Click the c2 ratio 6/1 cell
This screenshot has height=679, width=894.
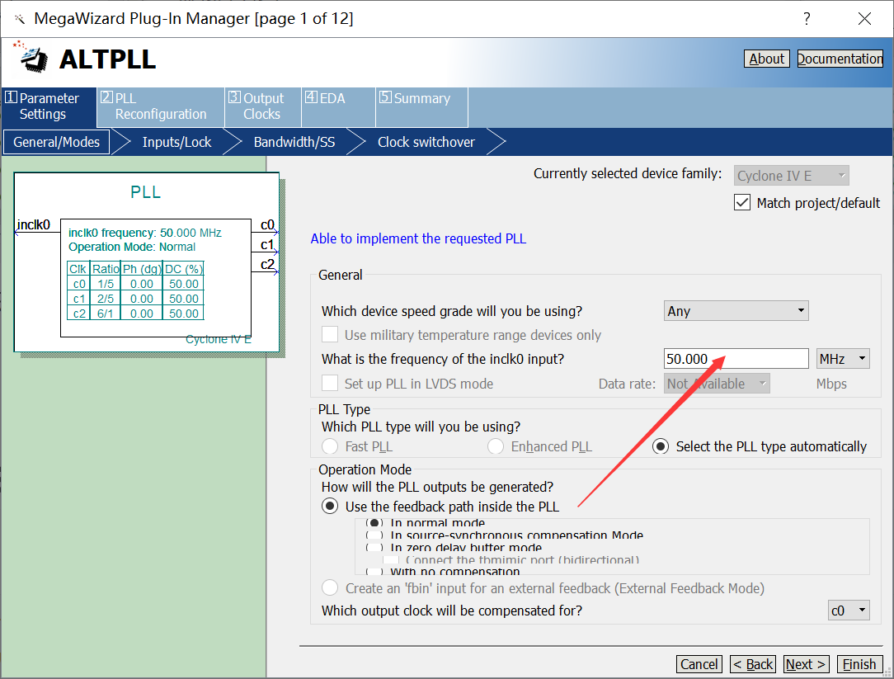106,314
